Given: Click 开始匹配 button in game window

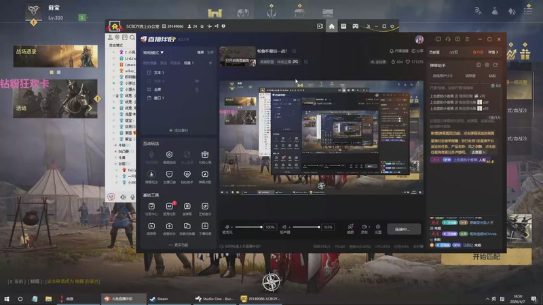Looking at the screenshot, I should (x=486, y=257).
